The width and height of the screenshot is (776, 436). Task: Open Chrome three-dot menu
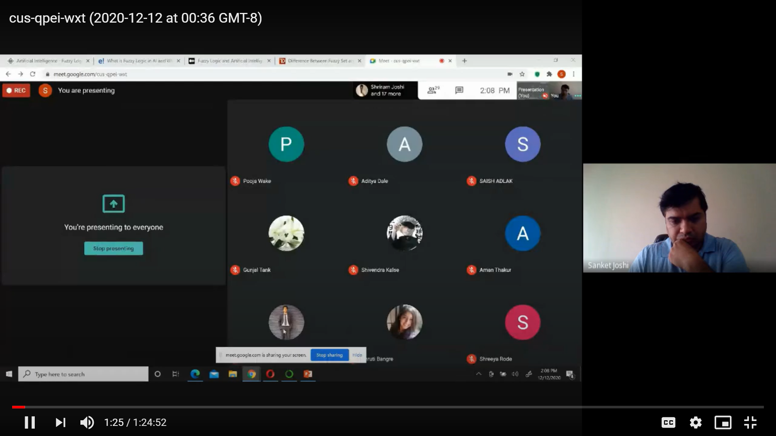pyautogui.click(x=574, y=74)
